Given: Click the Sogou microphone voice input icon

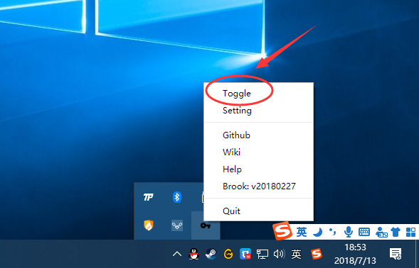Looking at the screenshot, I should coord(348,232).
